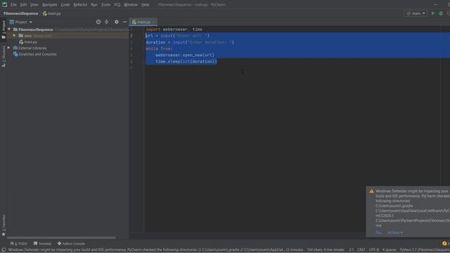450x253 pixels.
Task: Open the Navigate menu
Action: [50, 5]
